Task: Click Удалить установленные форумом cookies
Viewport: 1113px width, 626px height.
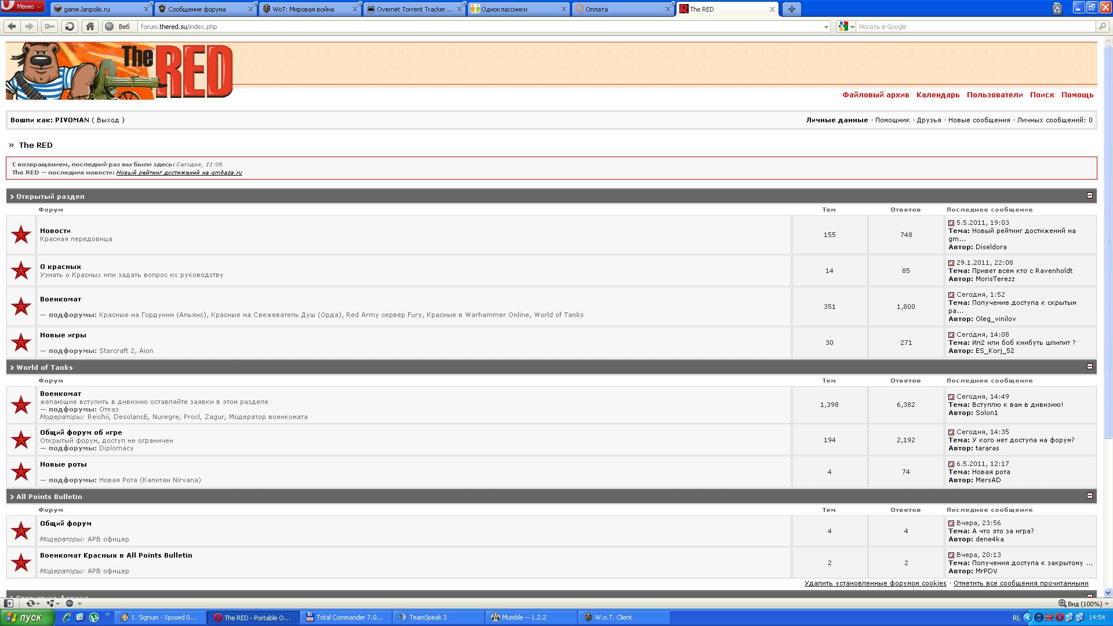Action: (x=875, y=583)
